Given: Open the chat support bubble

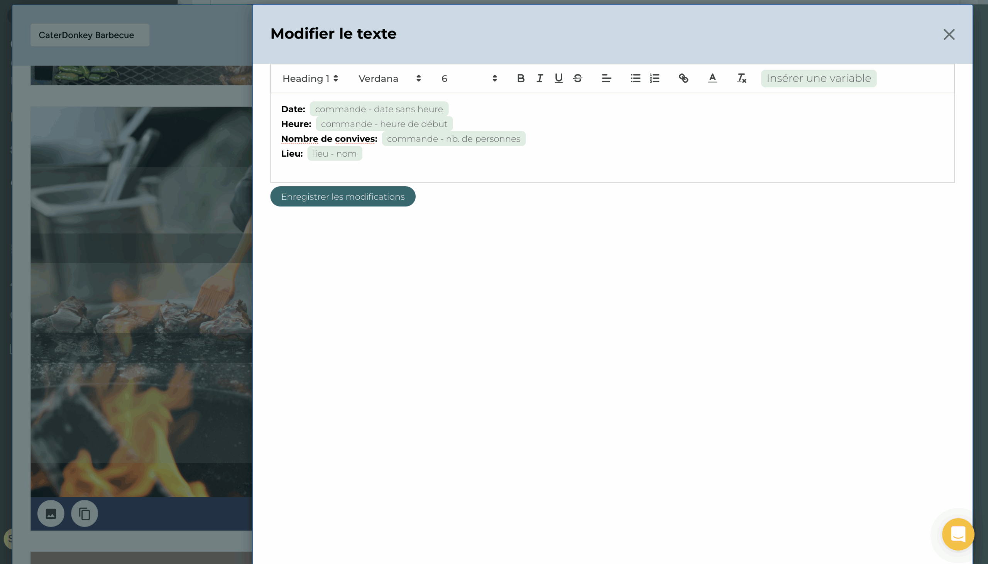Looking at the screenshot, I should (958, 534).
